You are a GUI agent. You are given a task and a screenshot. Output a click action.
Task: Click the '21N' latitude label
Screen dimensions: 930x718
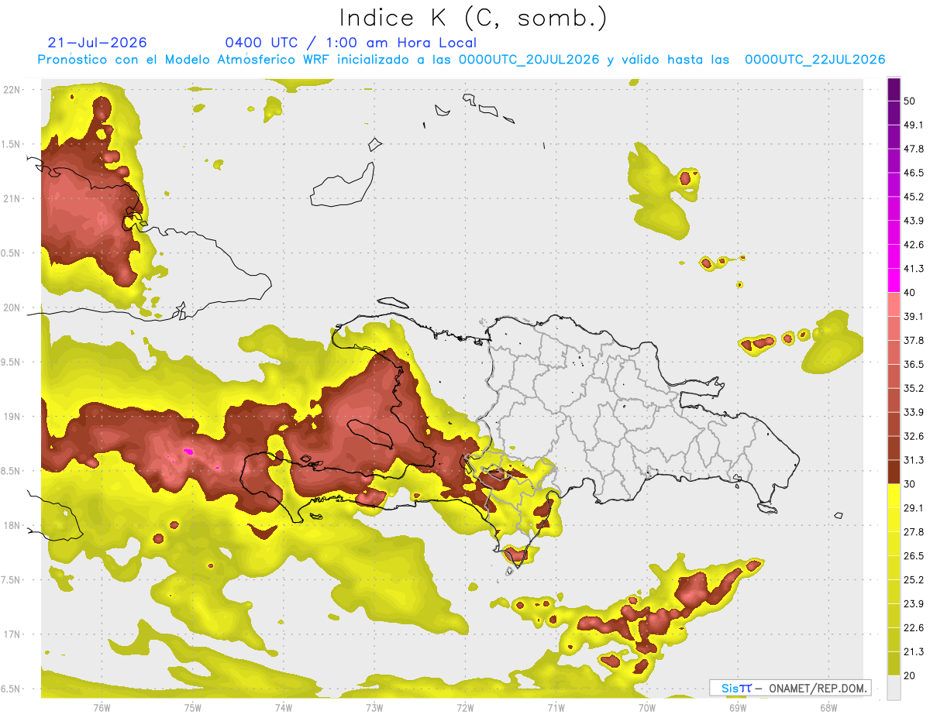point(12,198)
